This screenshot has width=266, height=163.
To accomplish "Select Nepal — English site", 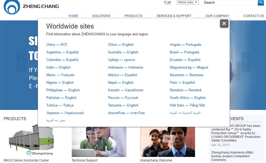I will (x=121, y=83).
